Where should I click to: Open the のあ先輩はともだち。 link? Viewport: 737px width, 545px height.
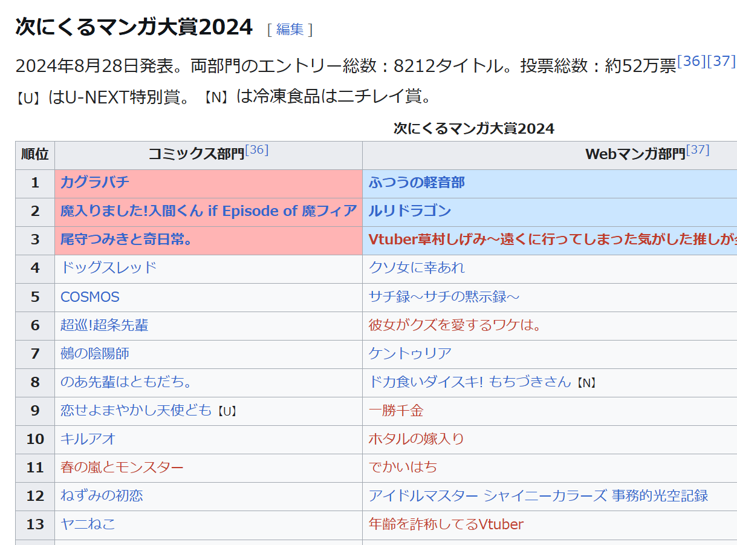point(126,382)
